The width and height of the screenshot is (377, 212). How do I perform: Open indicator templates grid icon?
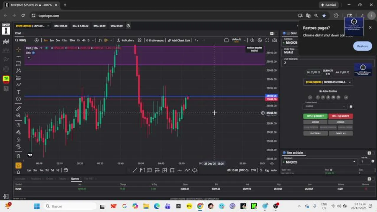[x=140, y=40]
